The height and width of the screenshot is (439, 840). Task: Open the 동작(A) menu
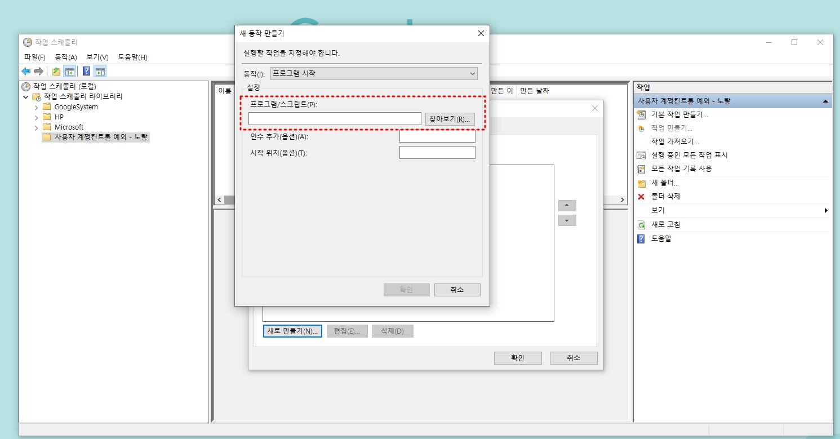[x=66, y=57]
